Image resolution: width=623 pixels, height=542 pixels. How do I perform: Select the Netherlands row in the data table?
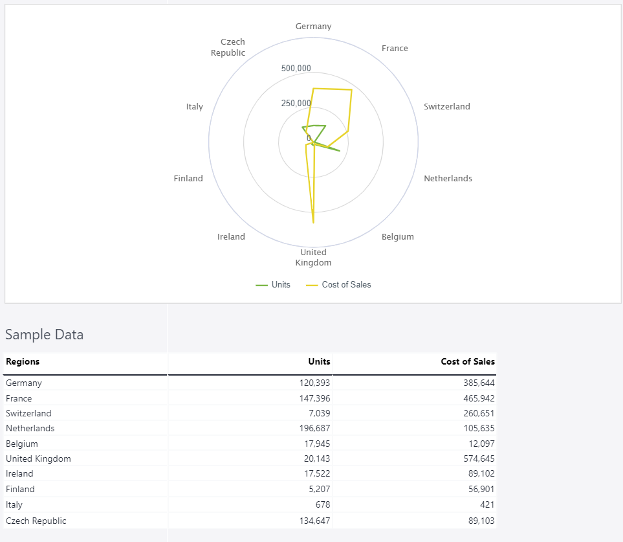tap(30, 429)
